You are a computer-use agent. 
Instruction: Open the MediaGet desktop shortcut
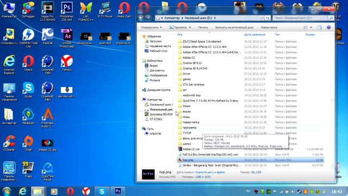point(28,116)
